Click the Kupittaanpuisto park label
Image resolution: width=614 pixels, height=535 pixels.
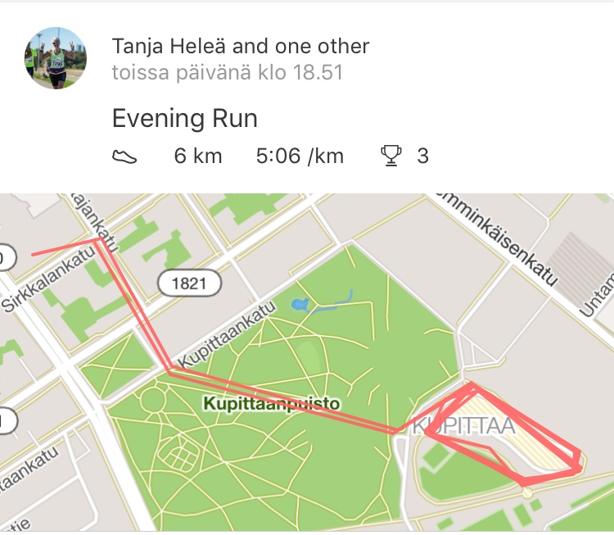[272, 403]
